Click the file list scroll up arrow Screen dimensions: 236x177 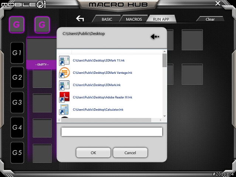click(164, 52)
